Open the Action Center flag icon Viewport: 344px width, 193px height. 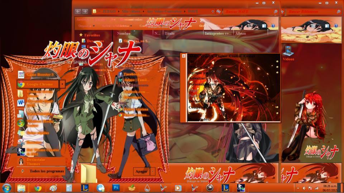[x=310, y=188]
